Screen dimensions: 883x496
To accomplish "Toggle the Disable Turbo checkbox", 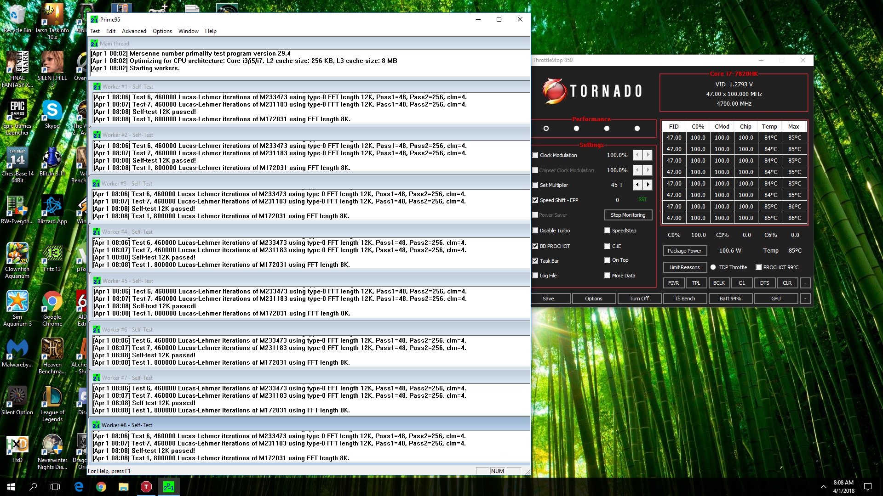I will [536, 230].
